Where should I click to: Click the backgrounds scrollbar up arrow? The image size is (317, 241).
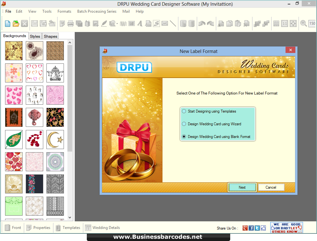pyautogui.click(x=70, y=42)
